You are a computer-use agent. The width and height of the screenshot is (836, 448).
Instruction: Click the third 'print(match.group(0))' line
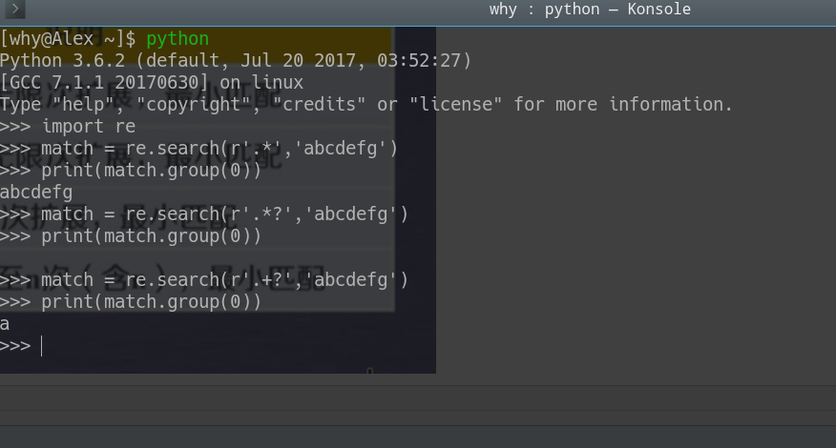pos(131,302)
